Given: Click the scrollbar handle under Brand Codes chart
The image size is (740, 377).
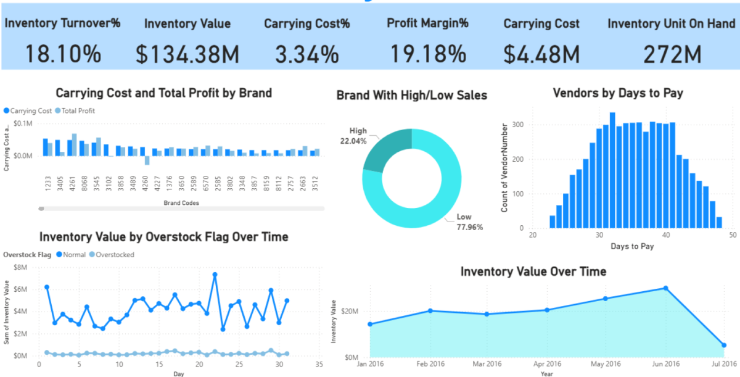Looking at the screenshot, I should [42, 209].
